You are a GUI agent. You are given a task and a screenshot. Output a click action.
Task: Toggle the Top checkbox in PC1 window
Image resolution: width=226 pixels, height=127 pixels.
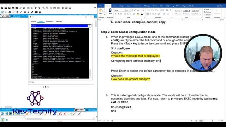click(30, 82)
